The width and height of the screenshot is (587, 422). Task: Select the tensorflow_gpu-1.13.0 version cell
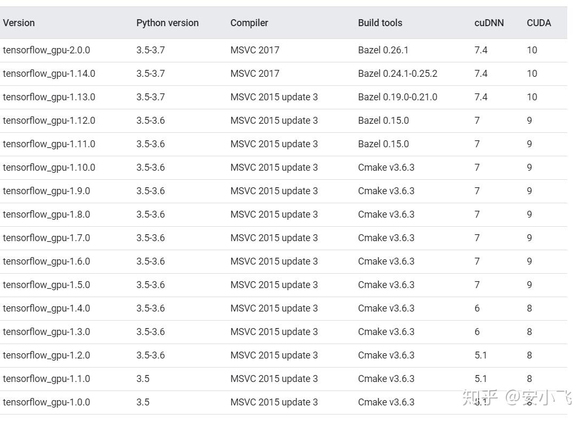49,97
